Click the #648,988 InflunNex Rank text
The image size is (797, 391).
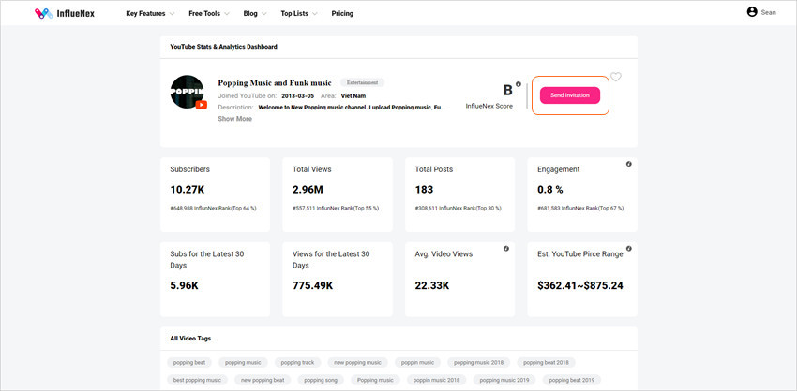tap(213, 208)
